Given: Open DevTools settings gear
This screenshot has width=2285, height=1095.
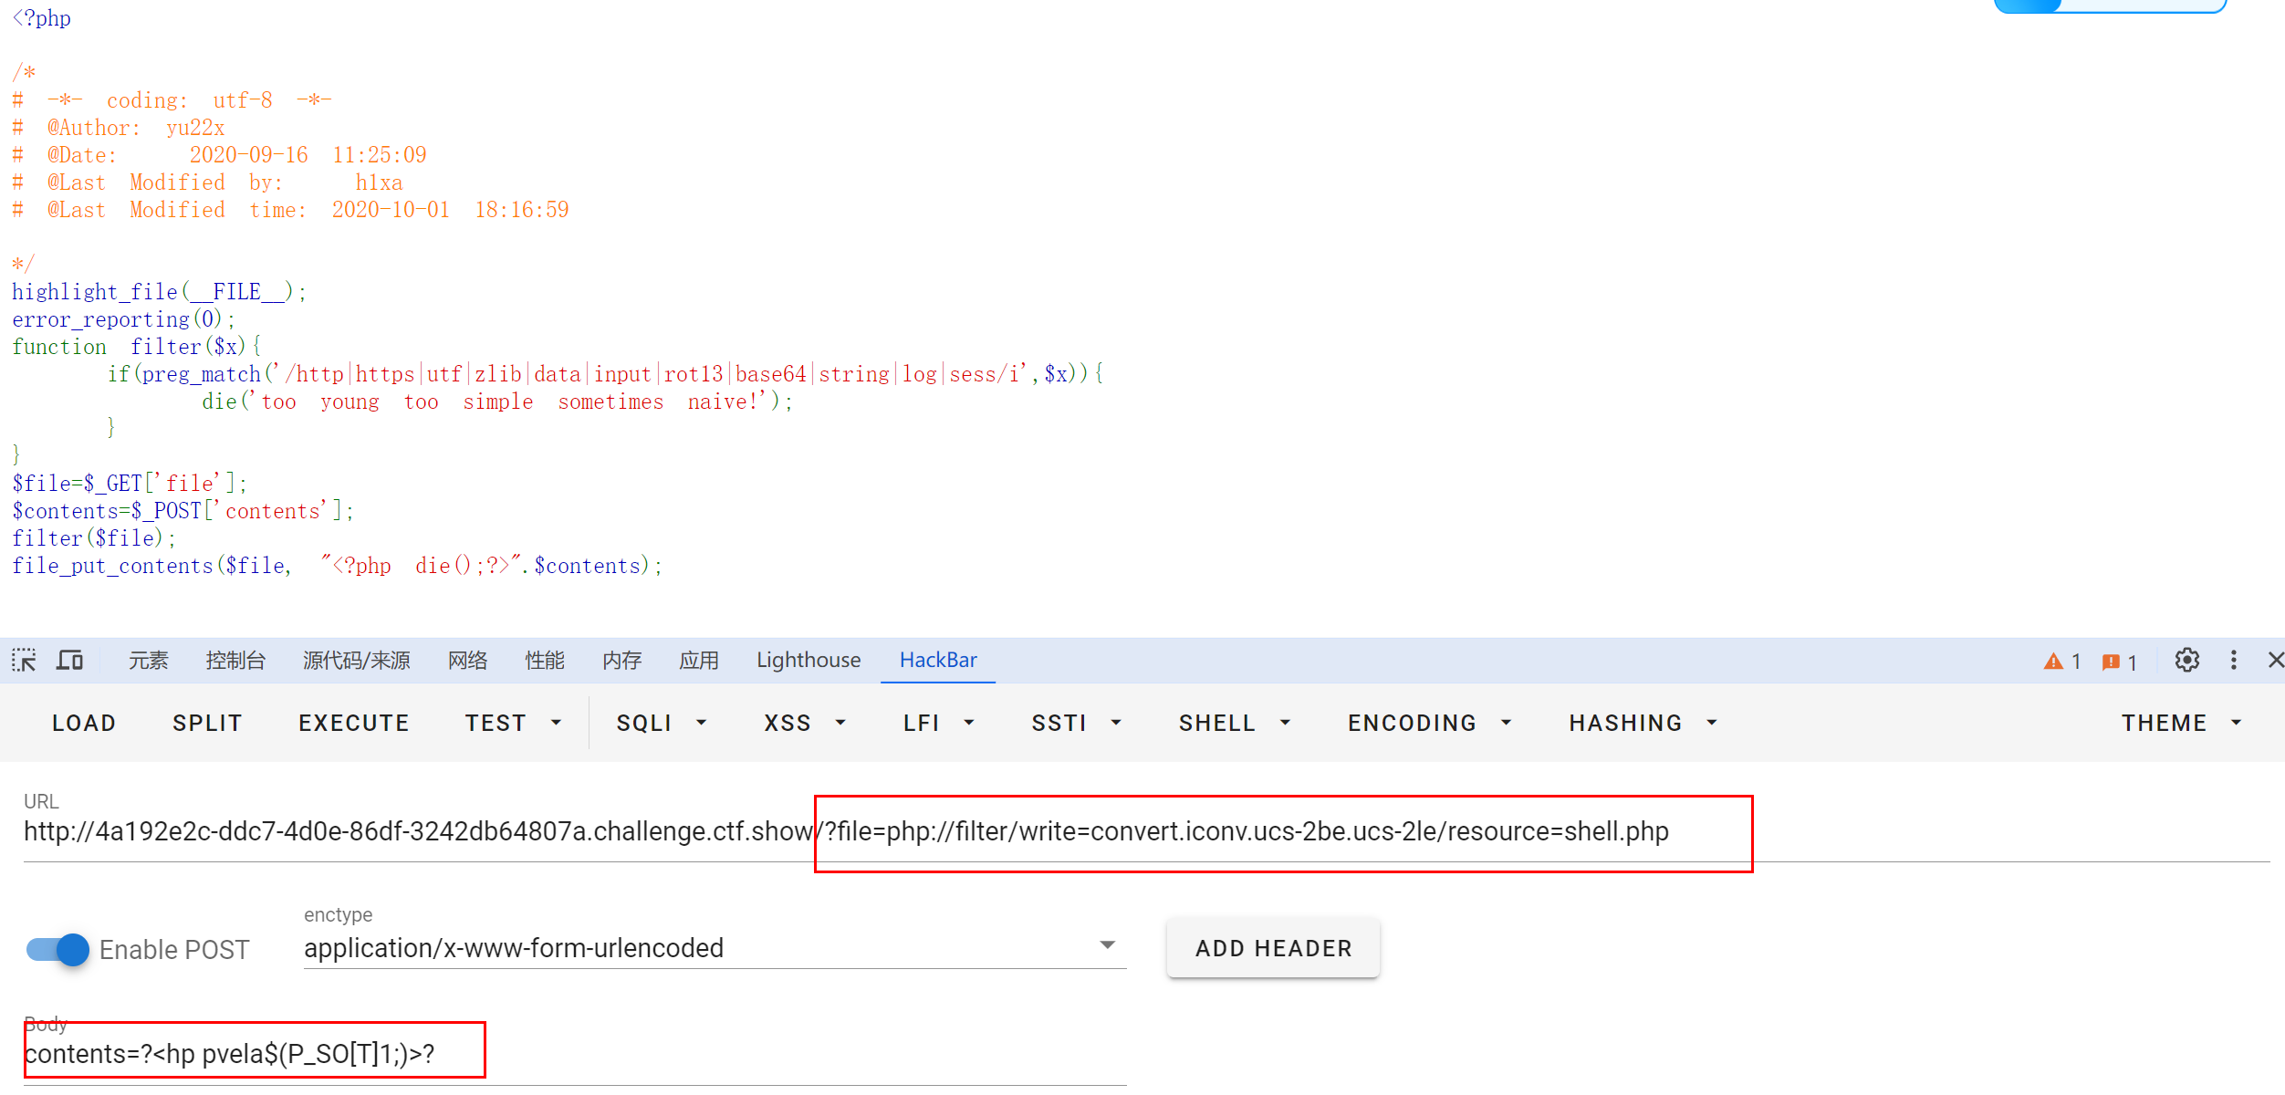Looking at the screenshot, I should coord(2186,660).
